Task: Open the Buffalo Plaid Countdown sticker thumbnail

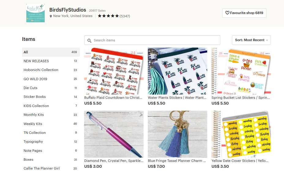Action: click(x=114, y=71)
